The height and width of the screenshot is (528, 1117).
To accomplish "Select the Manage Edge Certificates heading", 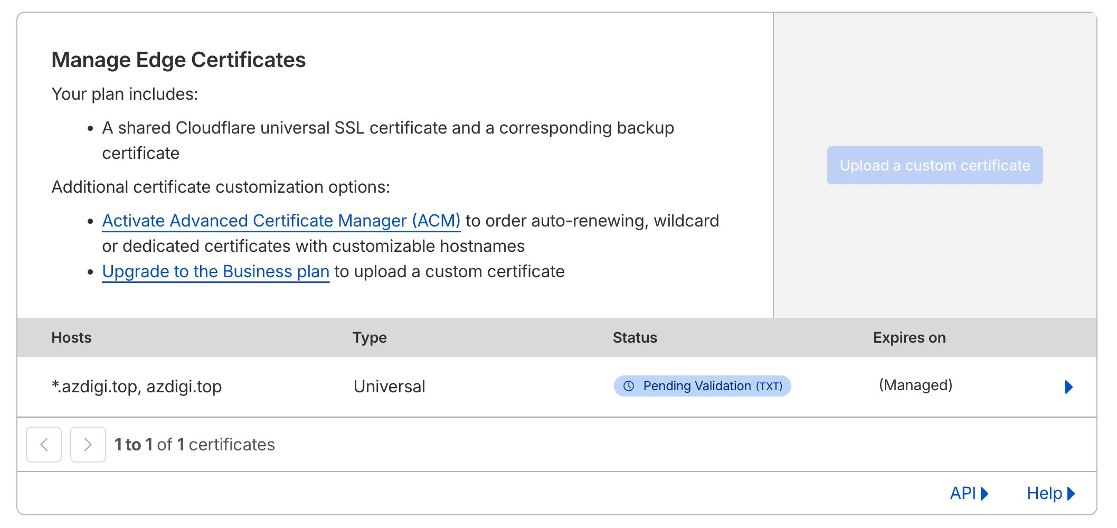I will click(x=178, y=60).
